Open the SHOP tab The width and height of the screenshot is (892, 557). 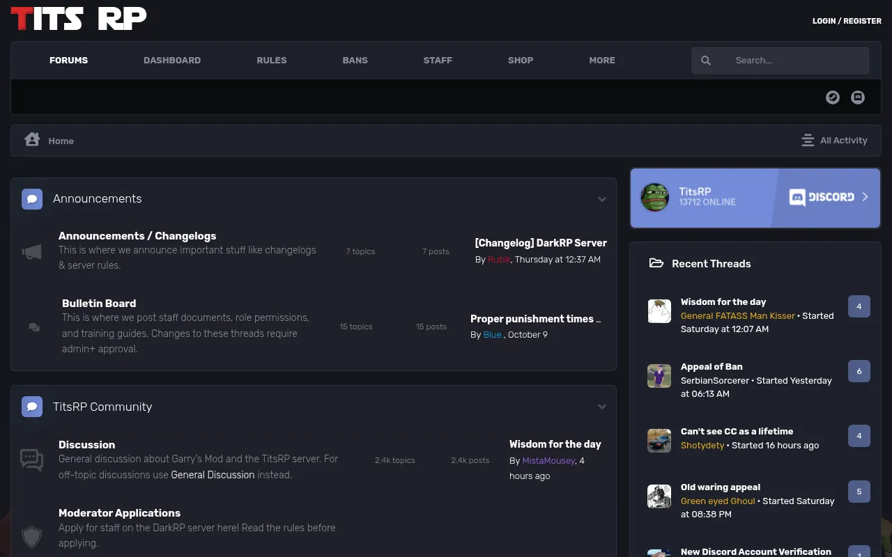point(521,61)
